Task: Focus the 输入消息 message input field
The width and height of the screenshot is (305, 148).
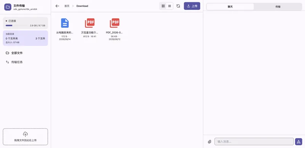Action: coord(254,142)
